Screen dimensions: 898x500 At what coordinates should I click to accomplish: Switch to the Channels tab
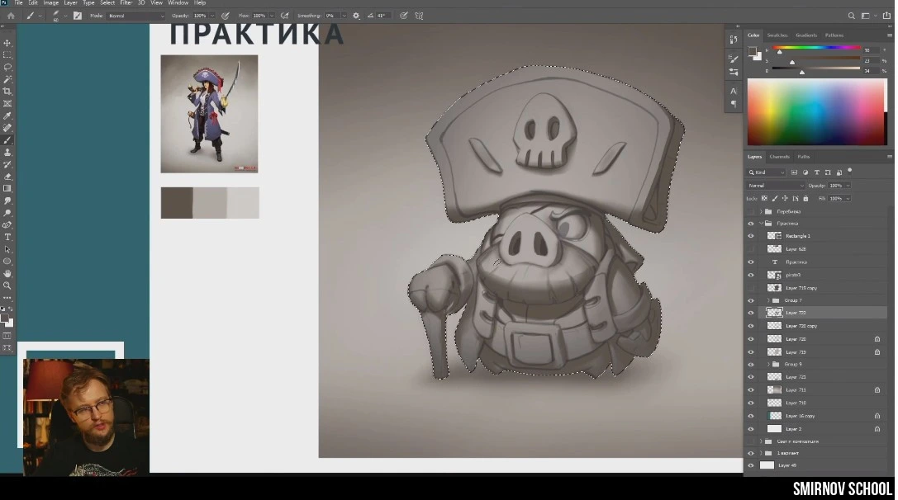pos(779,157)
